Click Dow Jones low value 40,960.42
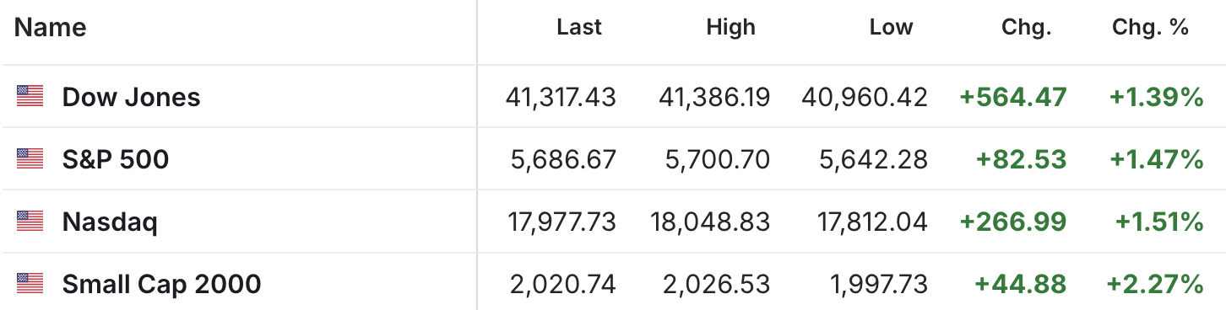 (865, 98)
